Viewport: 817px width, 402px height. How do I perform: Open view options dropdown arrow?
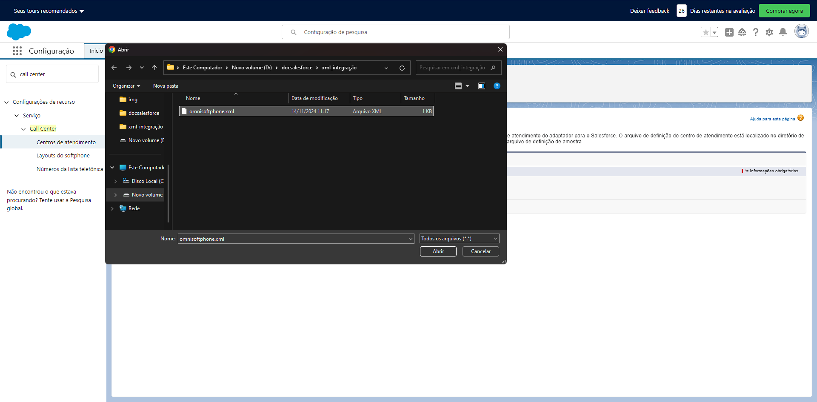click(468, 86)
